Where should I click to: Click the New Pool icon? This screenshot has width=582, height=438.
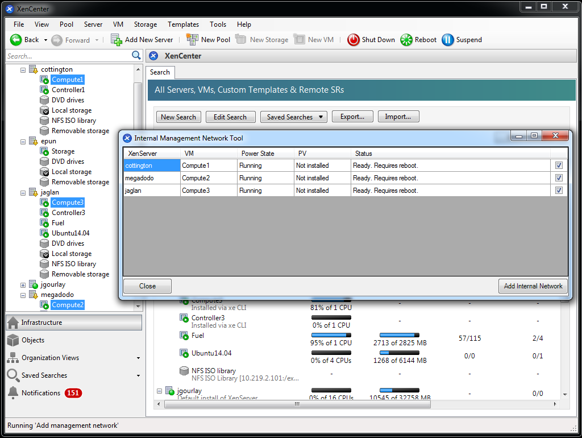click(192, 39)
